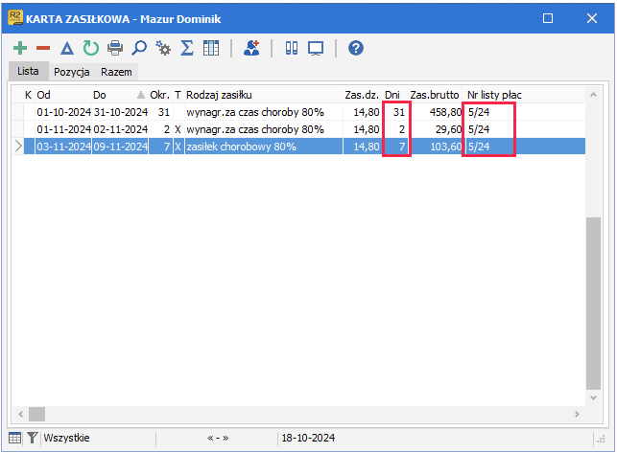Screen dimensions: 617x453
Task: Sort by the Od column header
Action: click(x=44, y=95)
